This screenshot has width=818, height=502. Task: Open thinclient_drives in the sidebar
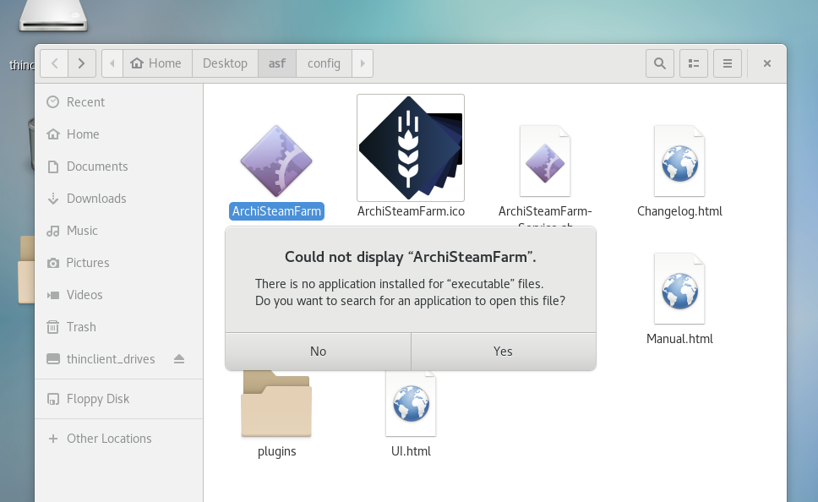pyautogui.click(x=119, y=359)
